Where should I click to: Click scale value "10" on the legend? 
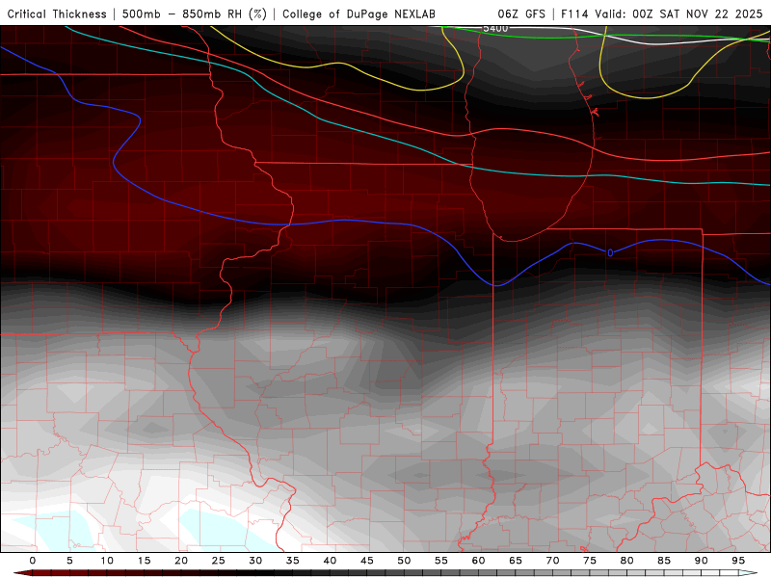107,561
